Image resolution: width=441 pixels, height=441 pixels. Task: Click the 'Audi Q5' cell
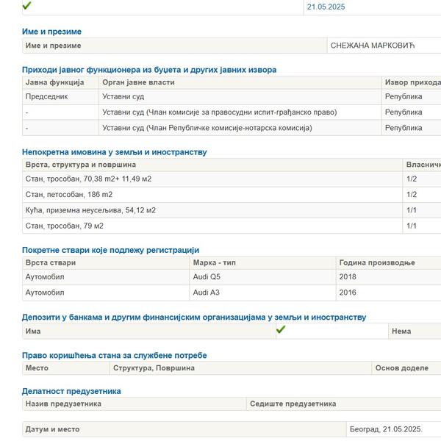click(x=208, y=277)
